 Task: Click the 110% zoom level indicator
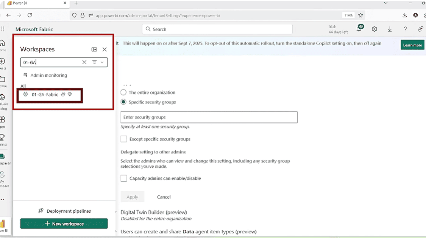[348, 15]
